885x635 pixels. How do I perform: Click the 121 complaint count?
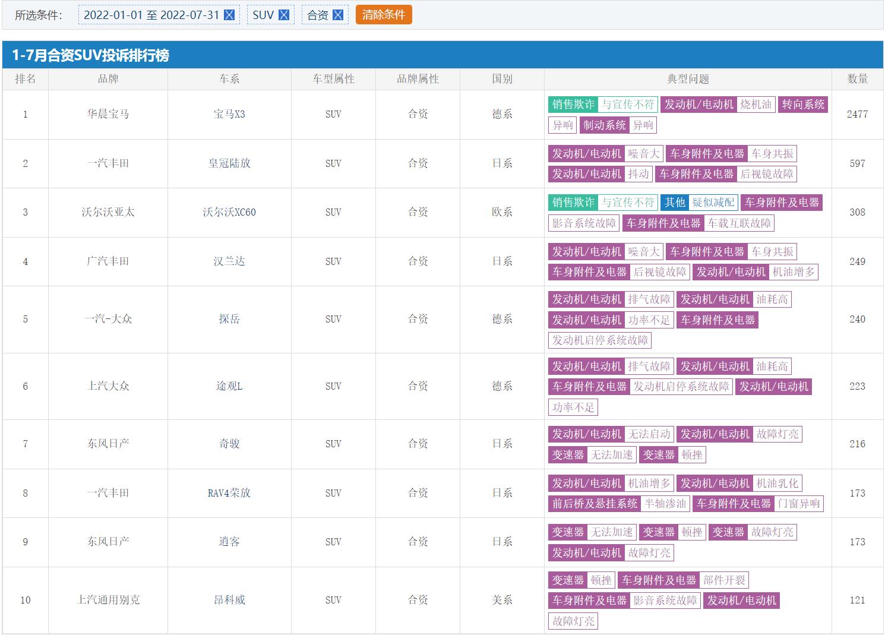(858, 600)
